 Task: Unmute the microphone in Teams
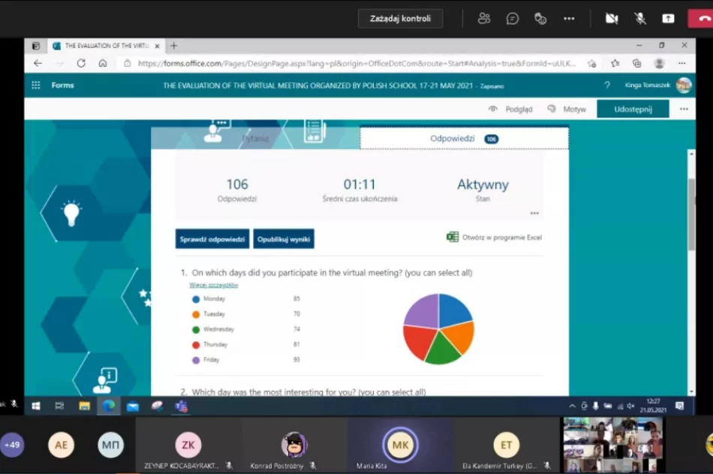coord(640,19)
